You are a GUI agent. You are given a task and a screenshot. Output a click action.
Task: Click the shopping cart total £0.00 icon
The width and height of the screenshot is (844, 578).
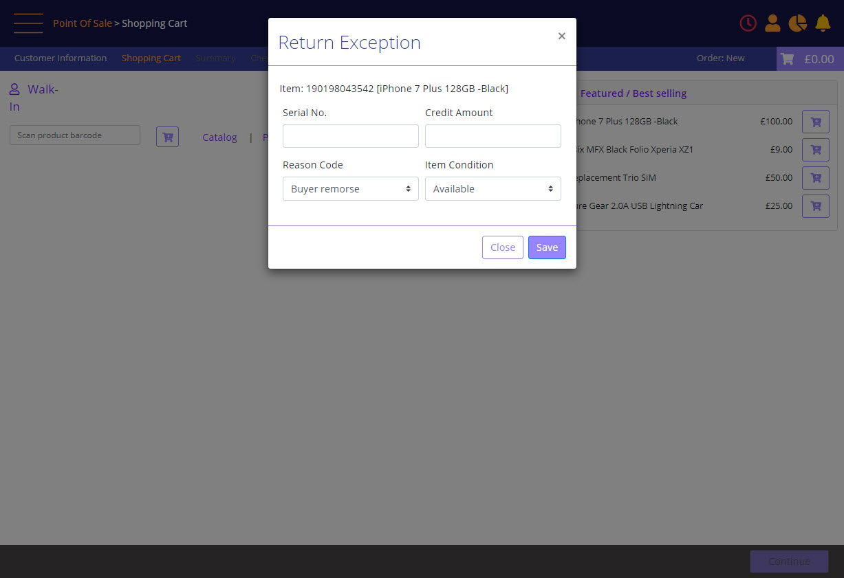(x=810, y=59)
